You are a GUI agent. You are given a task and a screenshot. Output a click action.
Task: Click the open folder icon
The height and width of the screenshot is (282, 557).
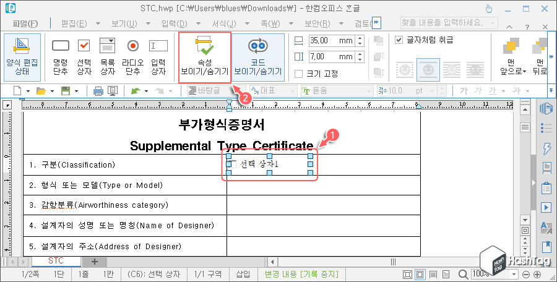(41, 91)
